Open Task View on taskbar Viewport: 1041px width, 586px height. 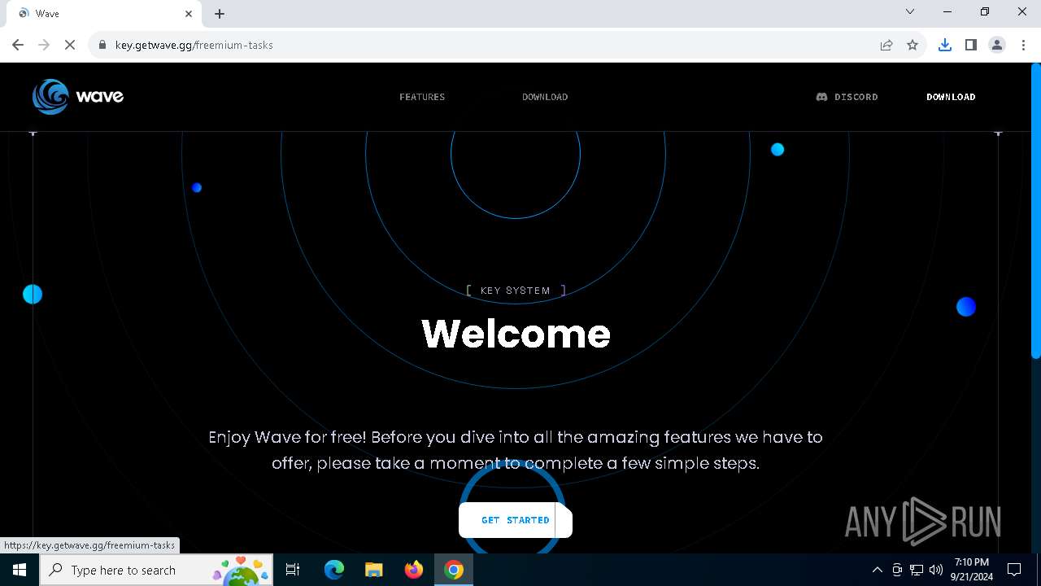(x=294, y=570)
